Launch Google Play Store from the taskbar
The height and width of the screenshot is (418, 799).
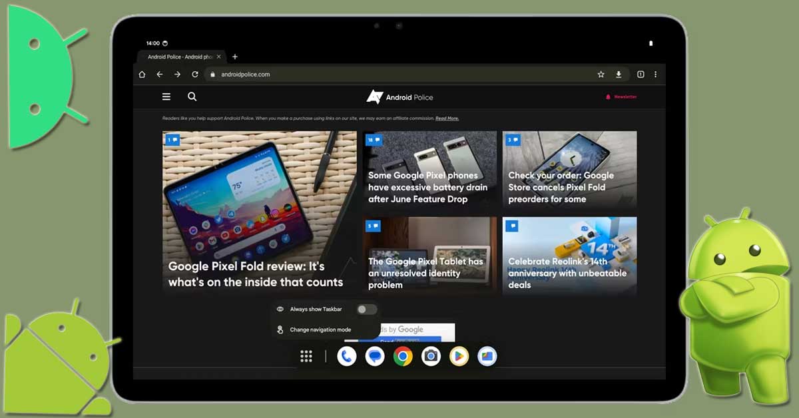click(x=460, y=356)
